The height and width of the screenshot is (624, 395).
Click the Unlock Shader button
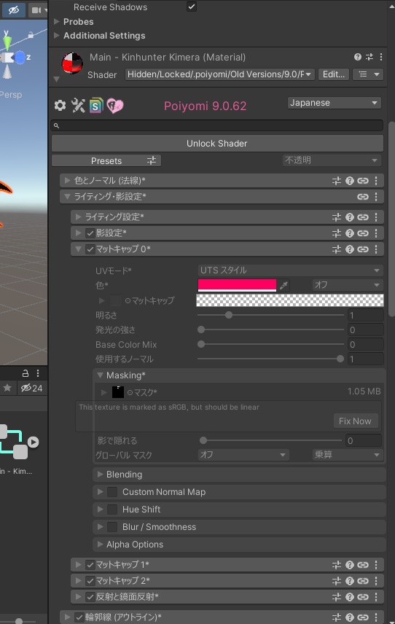217,144
